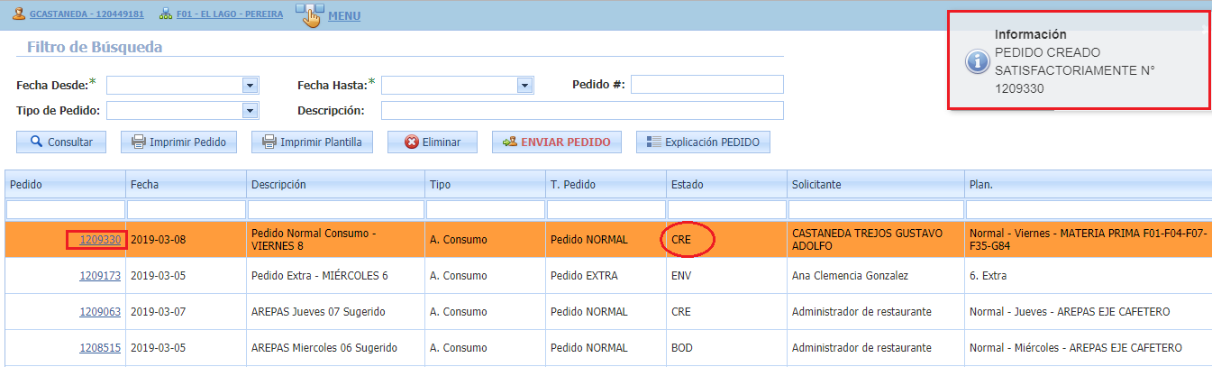The width and height of the screenshot is (1212, 367).
Task: Open the F01 - EL LAGO - PEREIRA link
Action: pos(230,15)
